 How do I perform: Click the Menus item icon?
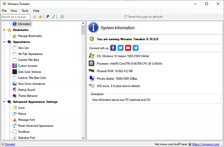[15, 114]
